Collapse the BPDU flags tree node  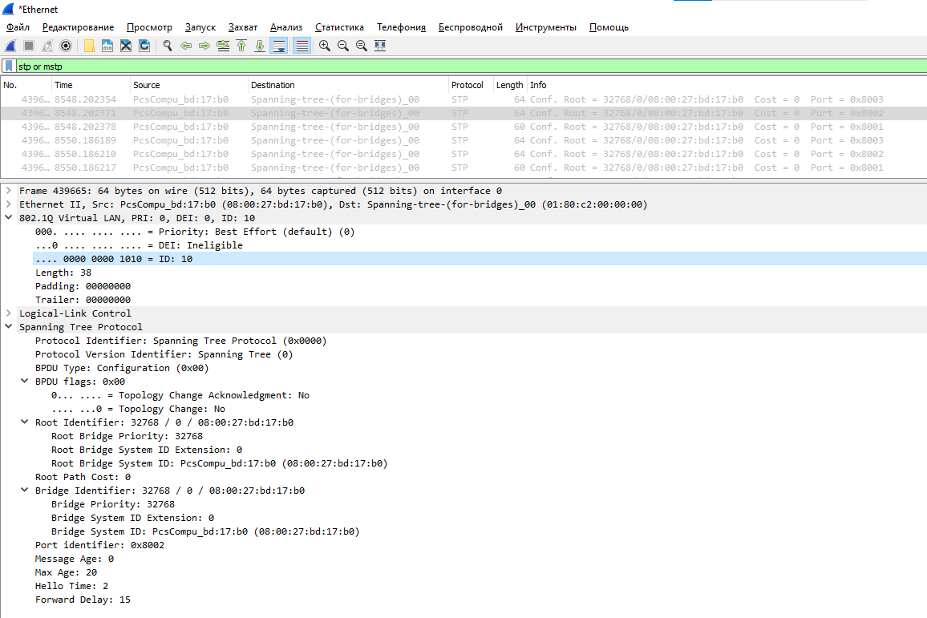25,382
